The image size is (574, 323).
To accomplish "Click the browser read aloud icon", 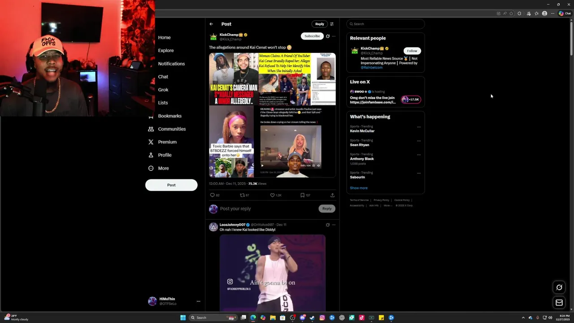I will pyautogui.click(x=504, y=13).
